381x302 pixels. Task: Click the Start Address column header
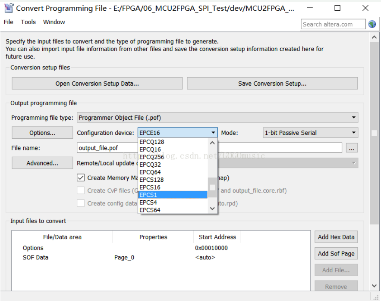pyautogui.click(x=217, y=237)
